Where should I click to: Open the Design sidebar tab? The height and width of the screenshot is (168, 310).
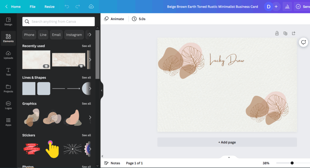click(x=8, y=22)
